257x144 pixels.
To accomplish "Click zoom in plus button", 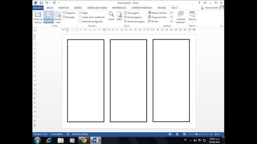I will click(x=211, y=134).
